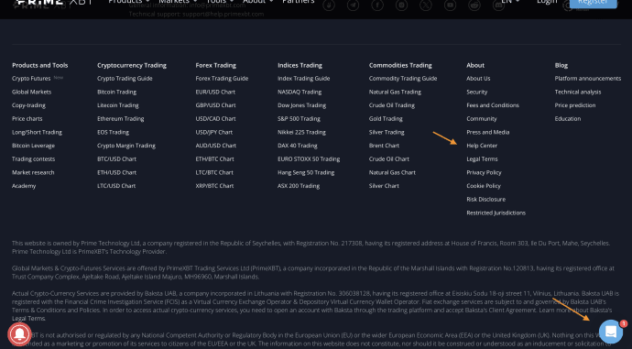The height and width of the screenshot is (349, 632).
Task: Open Nikkei 225 Trading link
Action: 301,132
